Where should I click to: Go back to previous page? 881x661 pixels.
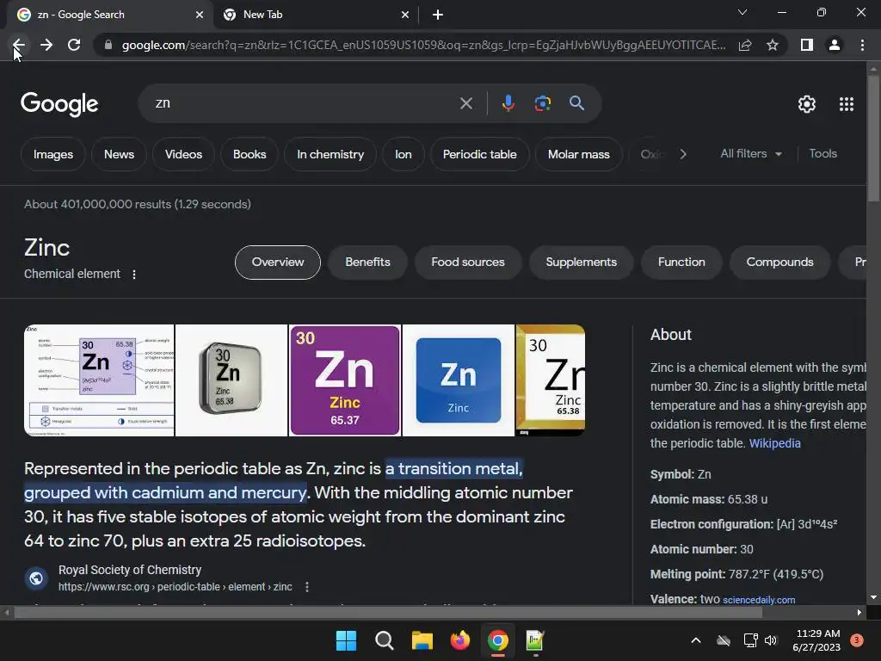[x=19, y=45]
